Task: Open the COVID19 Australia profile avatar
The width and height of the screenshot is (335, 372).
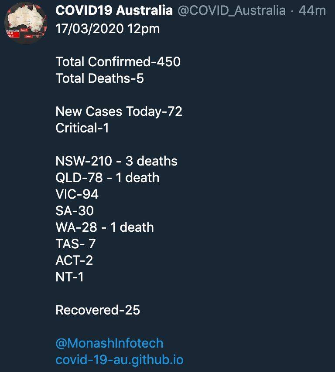Action: pyautogui.click(x=26, y=23)
